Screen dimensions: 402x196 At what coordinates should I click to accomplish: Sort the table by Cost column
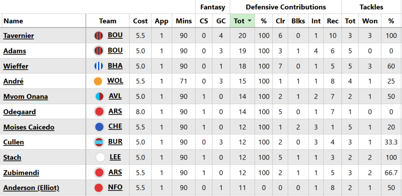(x=140, y=21)
